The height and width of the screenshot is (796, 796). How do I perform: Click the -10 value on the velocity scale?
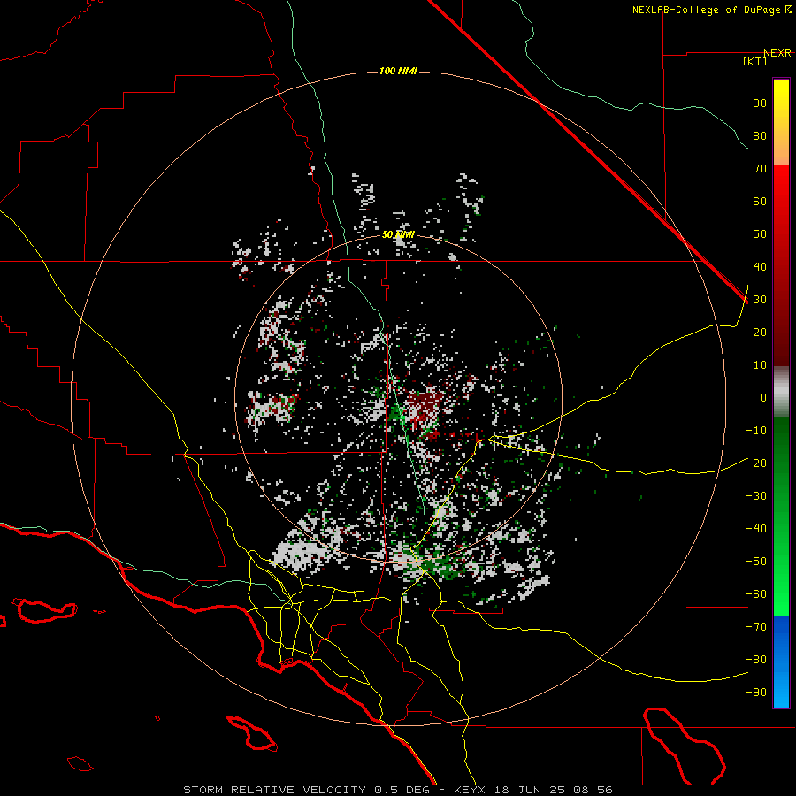pyautogui.click(x=756, y=431)
